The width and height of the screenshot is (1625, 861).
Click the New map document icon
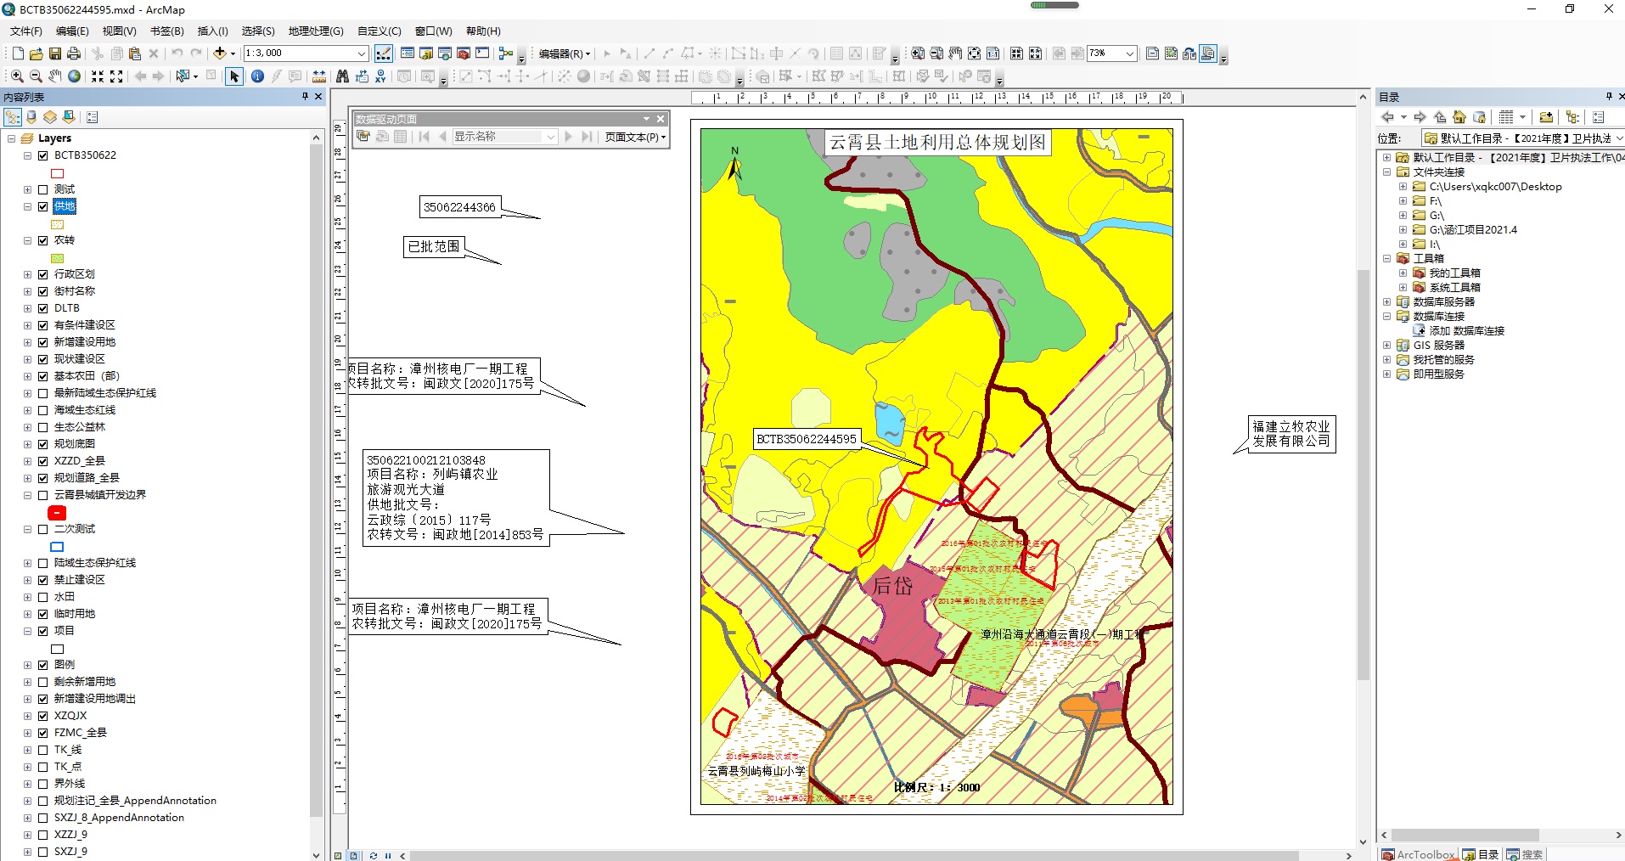[18, 53]
